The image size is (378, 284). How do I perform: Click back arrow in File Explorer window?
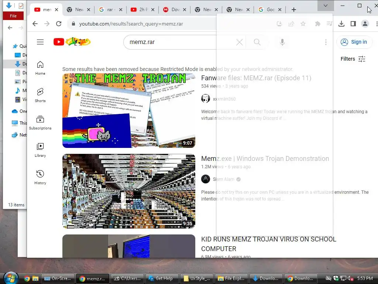click(x=10, y=28)
